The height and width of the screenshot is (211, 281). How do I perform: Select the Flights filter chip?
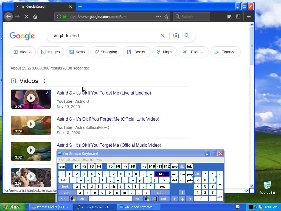click(x=194, y=52)
